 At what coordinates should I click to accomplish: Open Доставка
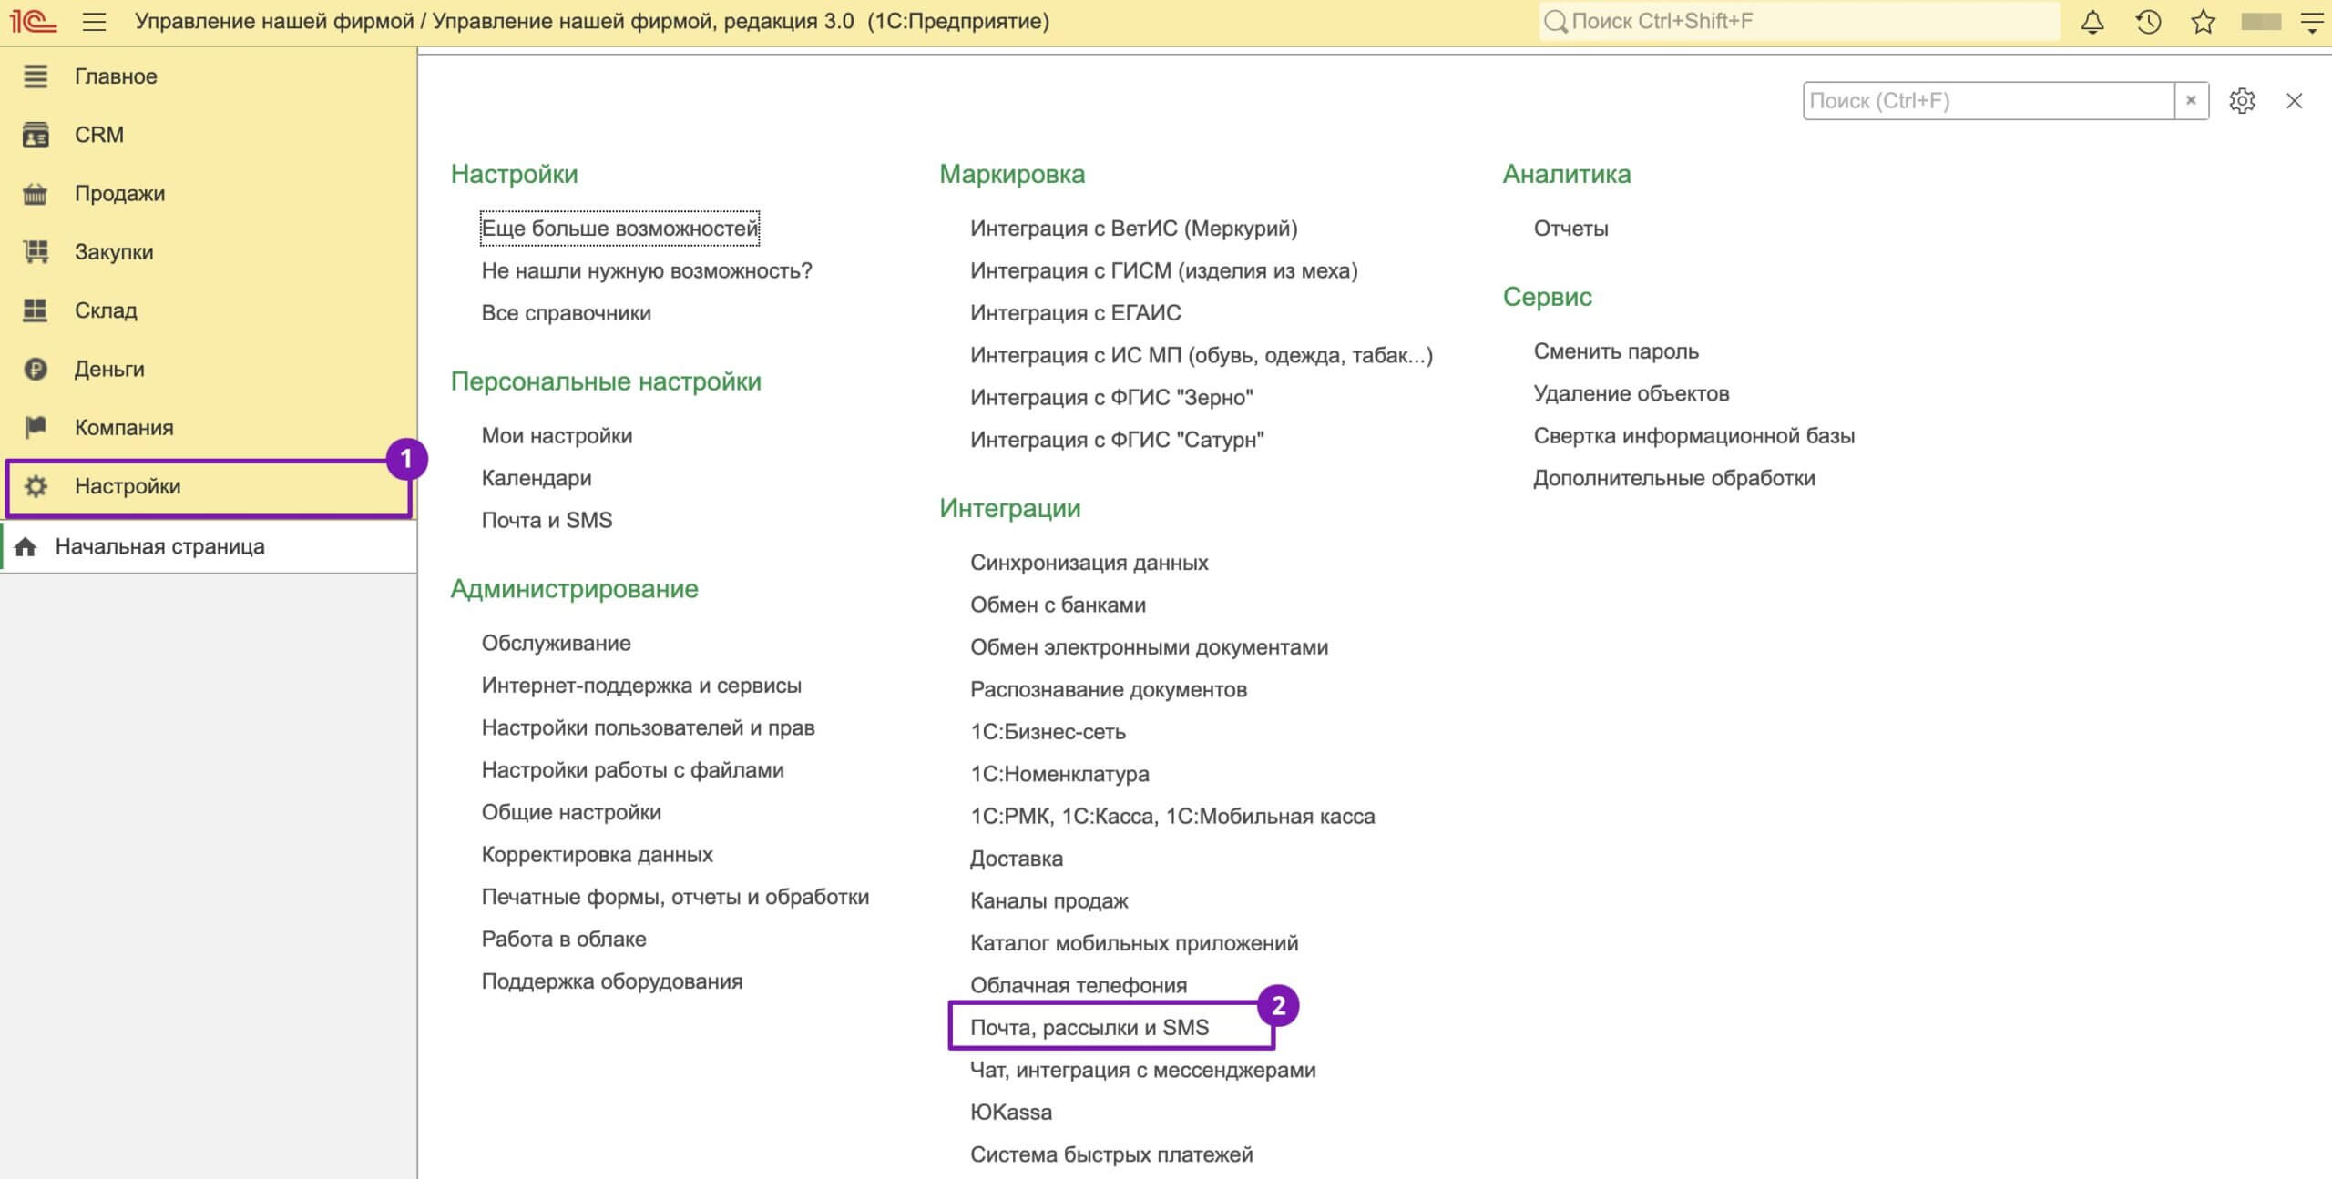pos(1016,859)
